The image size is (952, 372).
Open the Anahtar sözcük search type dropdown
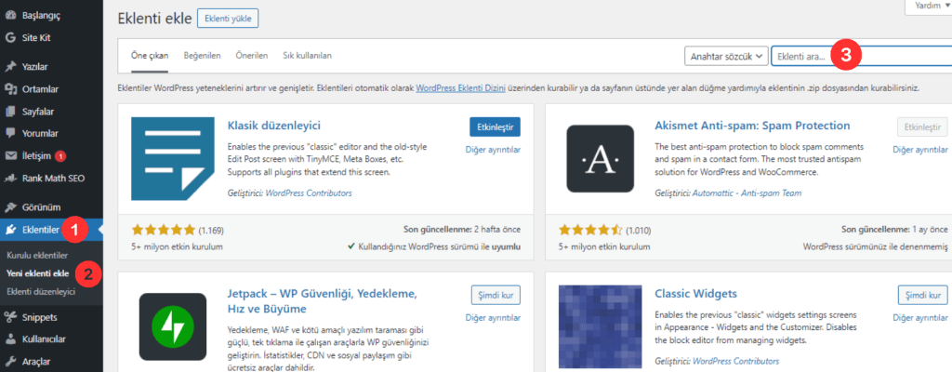coord(727,57)
